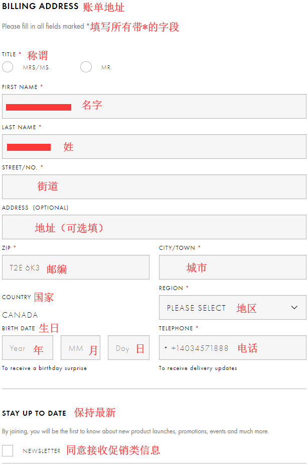Click the Billing Address heading
Viewport: 308px width, 465px height.
(x=40, y=6)
